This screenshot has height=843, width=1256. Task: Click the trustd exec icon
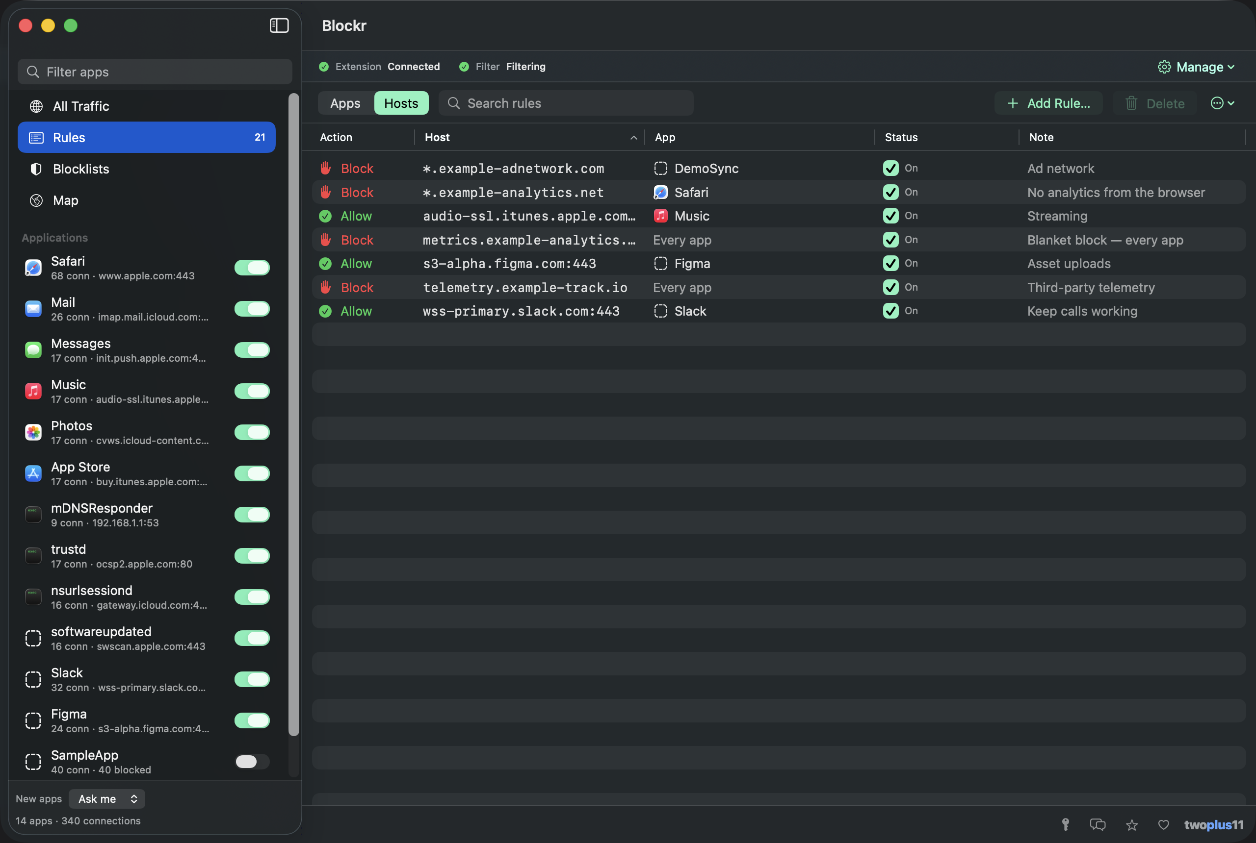(x=33, y=556)
